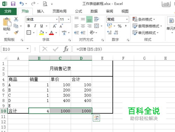175x132 pixels.
Task: Apply yellow fill color with the paint bucket
Action: [x=41, y=32]
